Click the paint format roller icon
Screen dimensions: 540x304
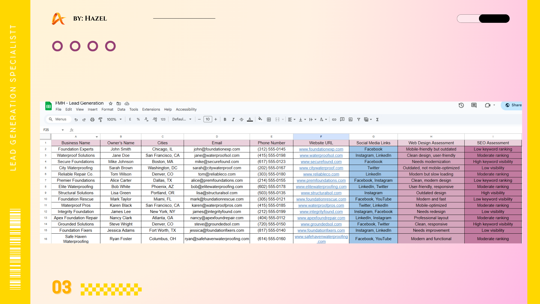pyautogui.click(x=100, y=120)
